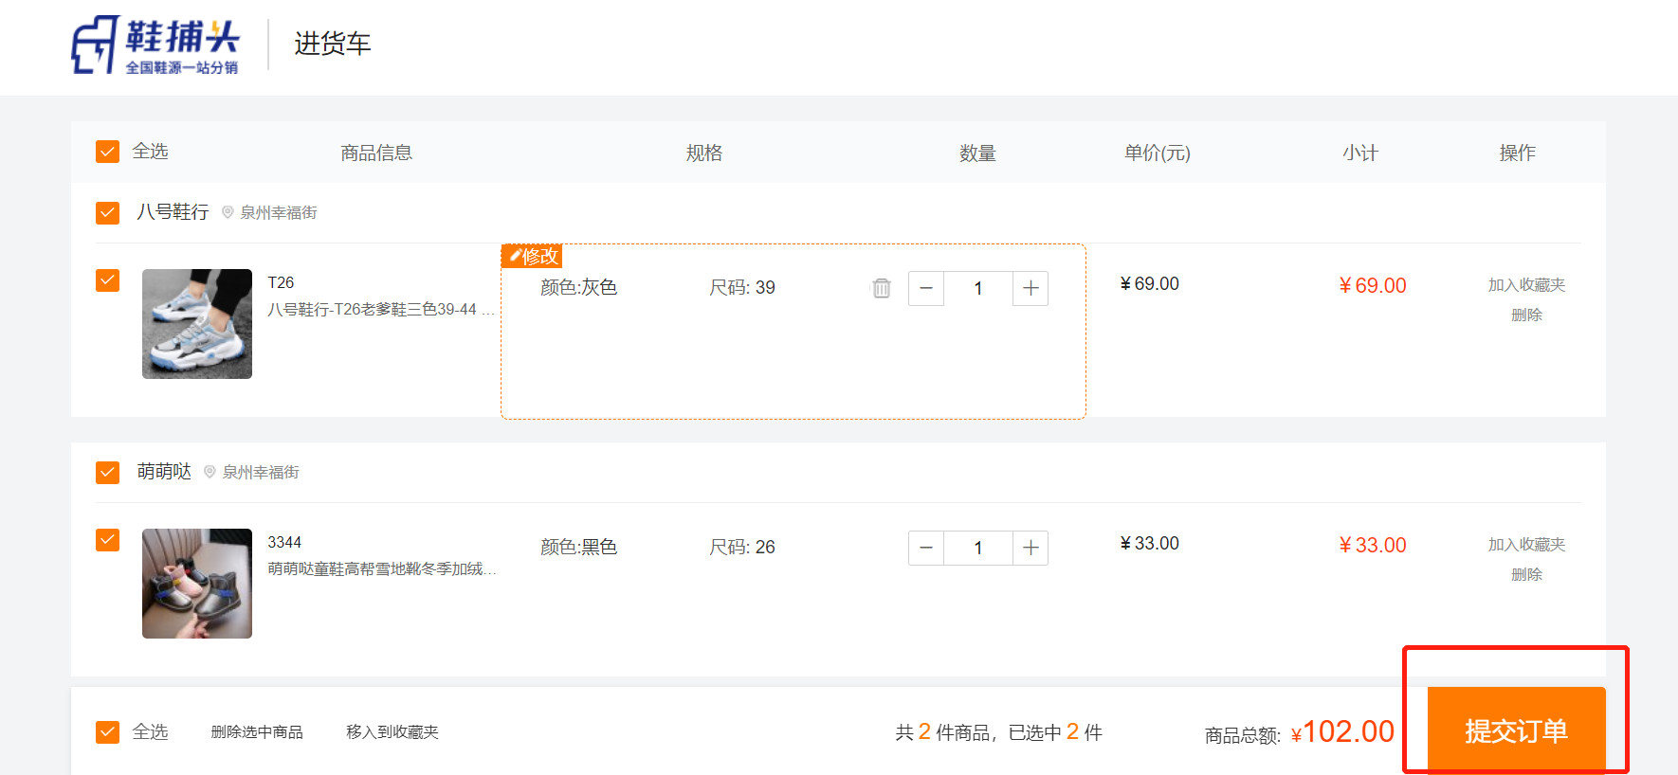1678x775 pixels.
Task: Edit the quantity field for item 3344
Action: point(978,548)
